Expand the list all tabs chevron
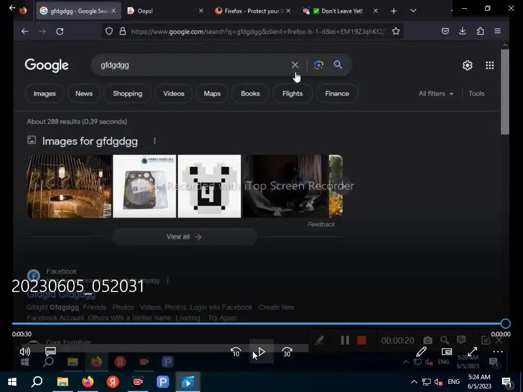The width and height of the screenshot is (523, 392). pyautogui.click(x=413, y=11)
